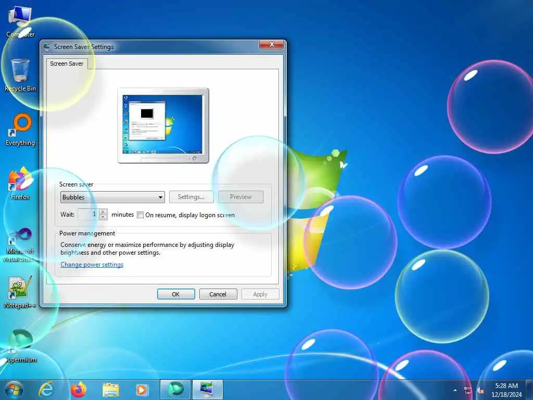Select the Supermium desktop shortcut

20,346
